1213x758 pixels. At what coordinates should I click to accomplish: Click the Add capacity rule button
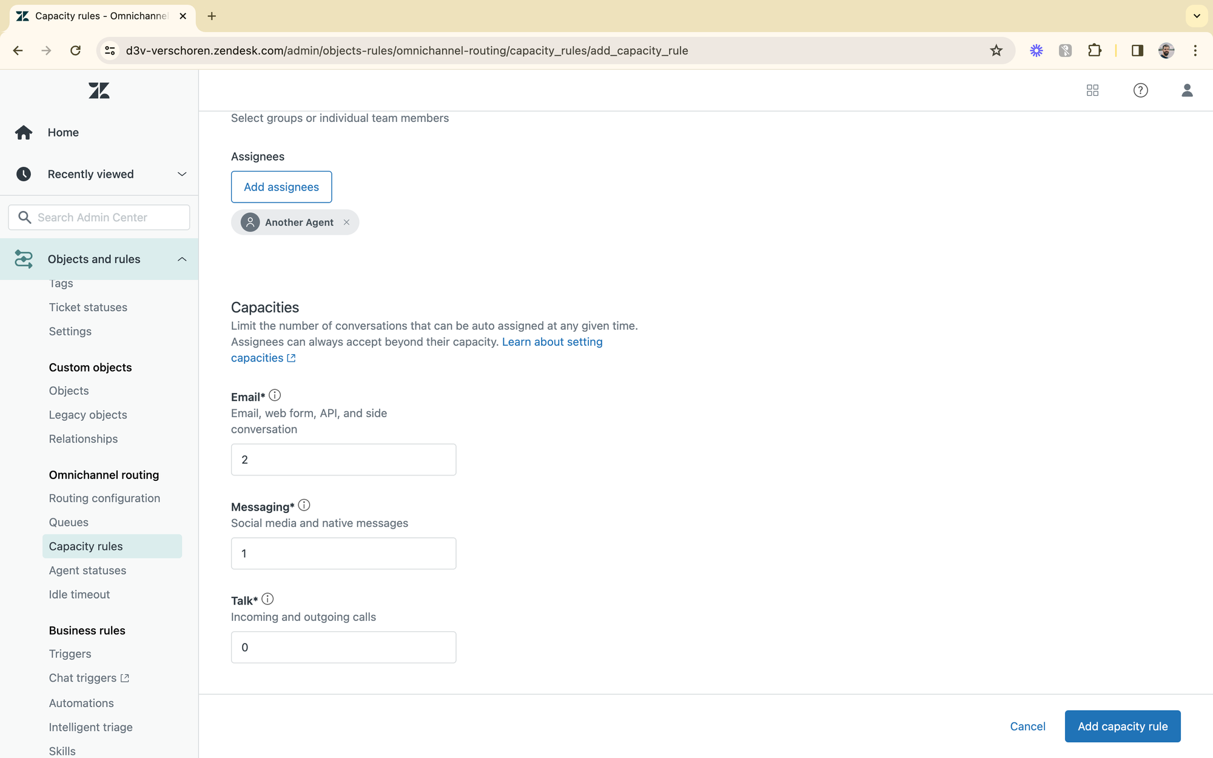point(1122,726)
